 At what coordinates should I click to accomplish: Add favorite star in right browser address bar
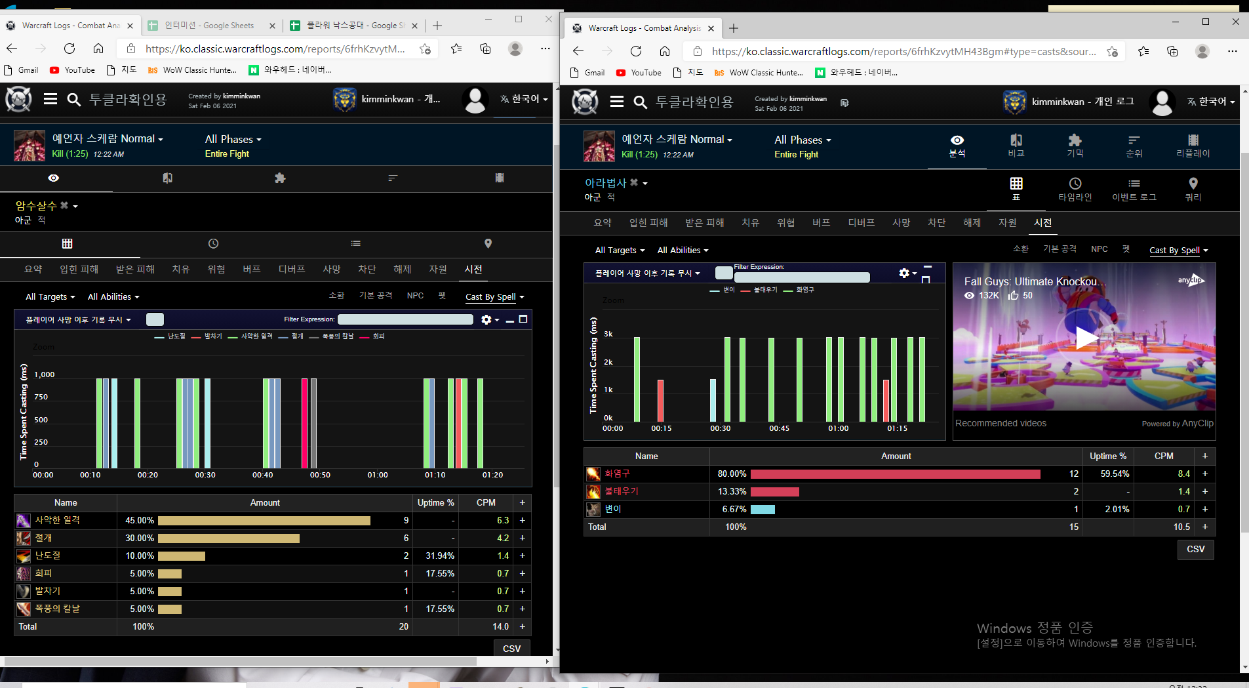point(1113,51)
